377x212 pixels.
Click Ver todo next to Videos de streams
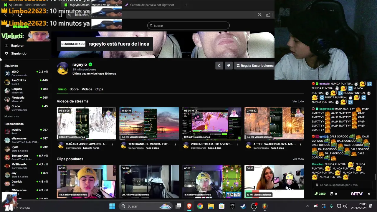coord(298,101)
